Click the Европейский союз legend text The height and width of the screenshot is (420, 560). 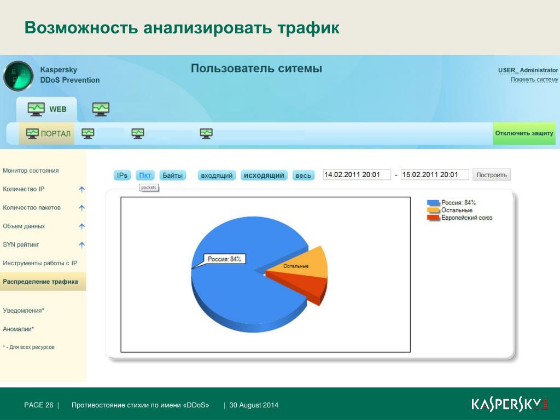coord(467,218)
